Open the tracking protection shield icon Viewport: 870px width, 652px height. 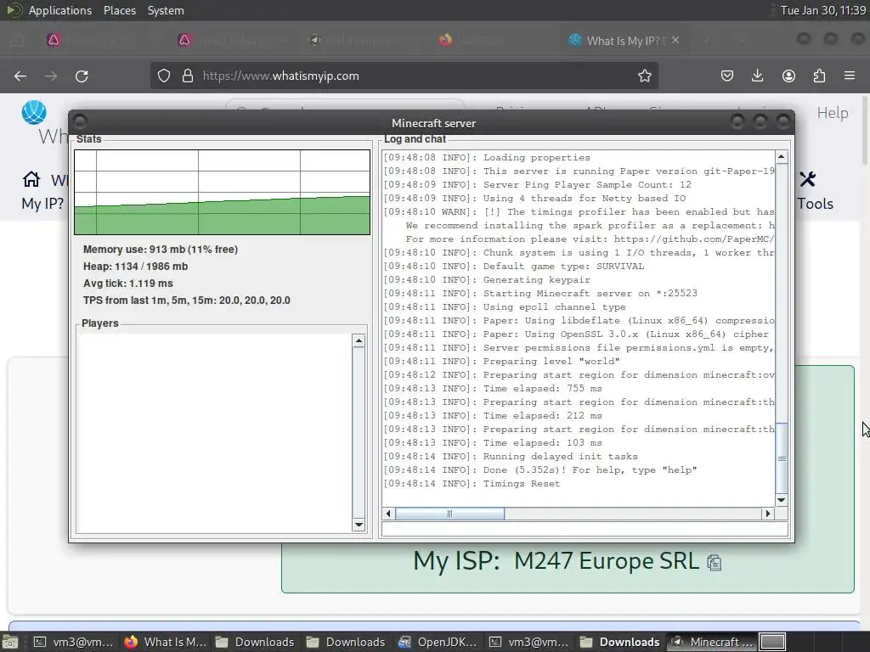[x=164, y=76]
